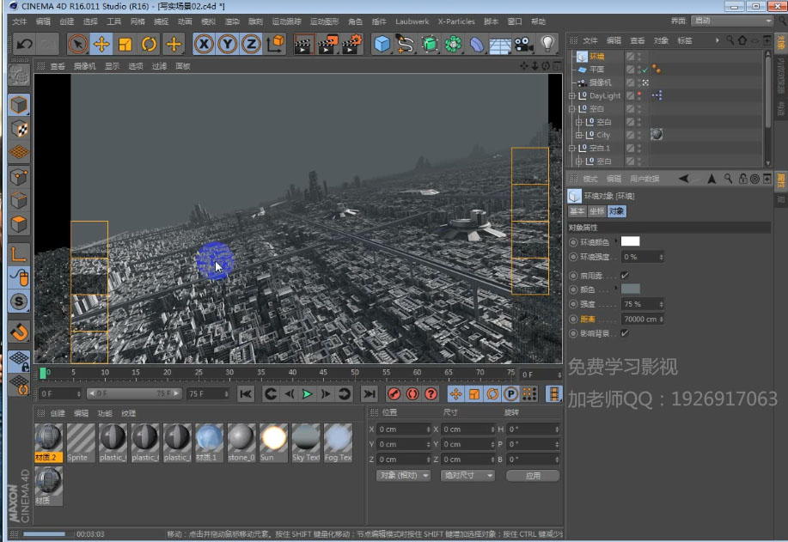
Task: Click the S viewport solo icon
Action: (x=19, y=301)
